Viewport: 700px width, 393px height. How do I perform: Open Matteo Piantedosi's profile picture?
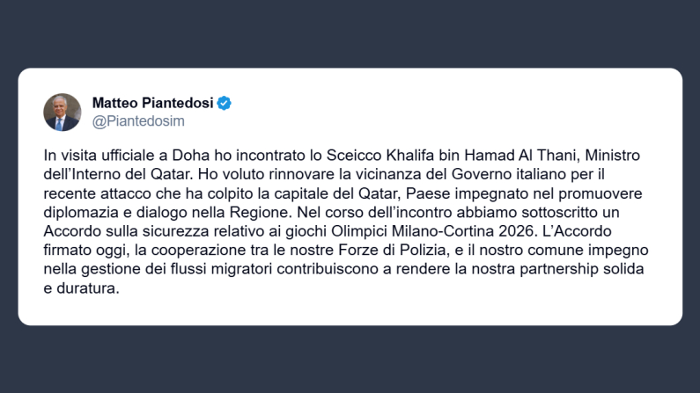63,112
